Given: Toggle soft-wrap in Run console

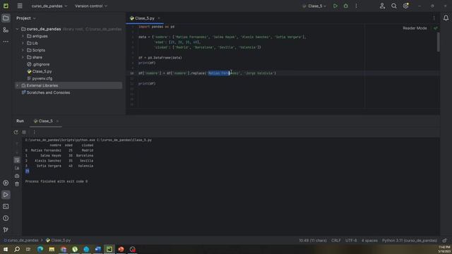Looking at the screenshot, I should pyautogui.click(x=17, y=160).
